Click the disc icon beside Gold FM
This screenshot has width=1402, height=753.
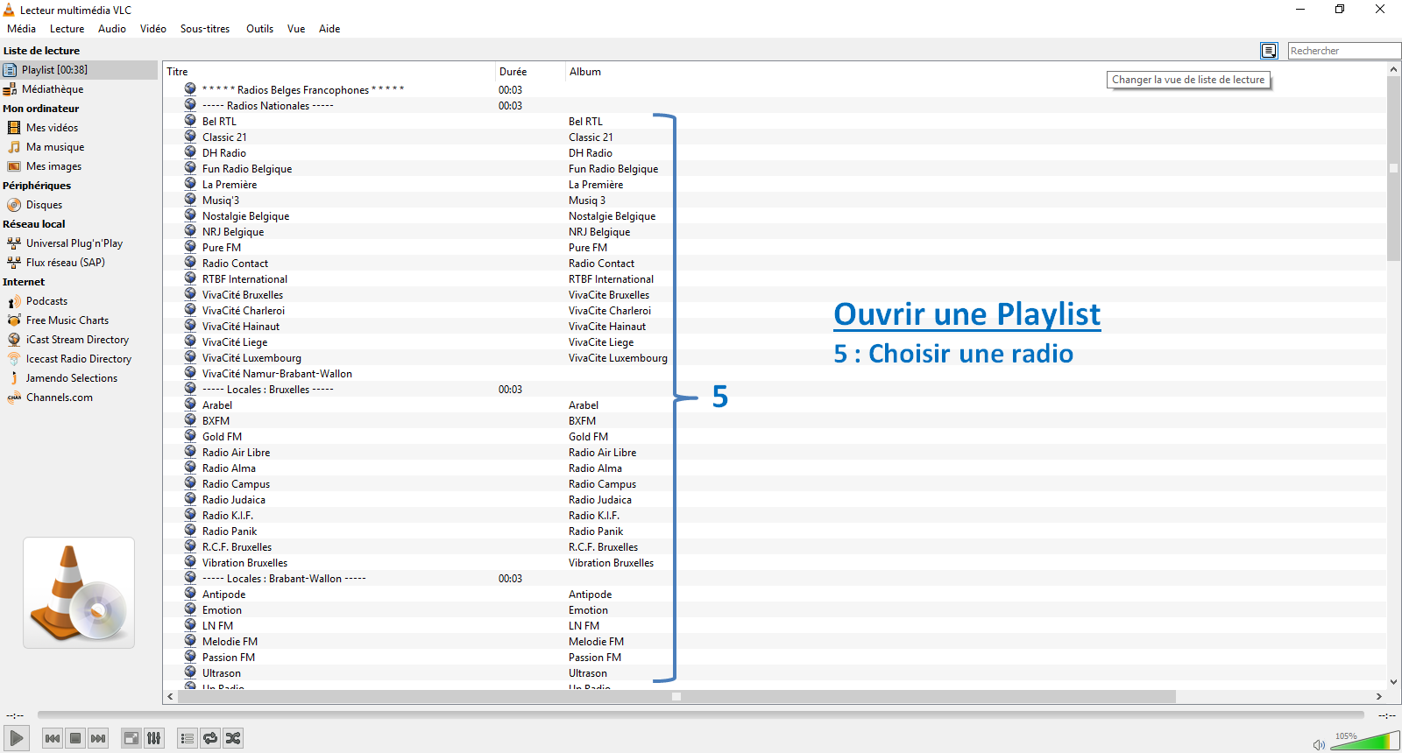tap(190, 436)
